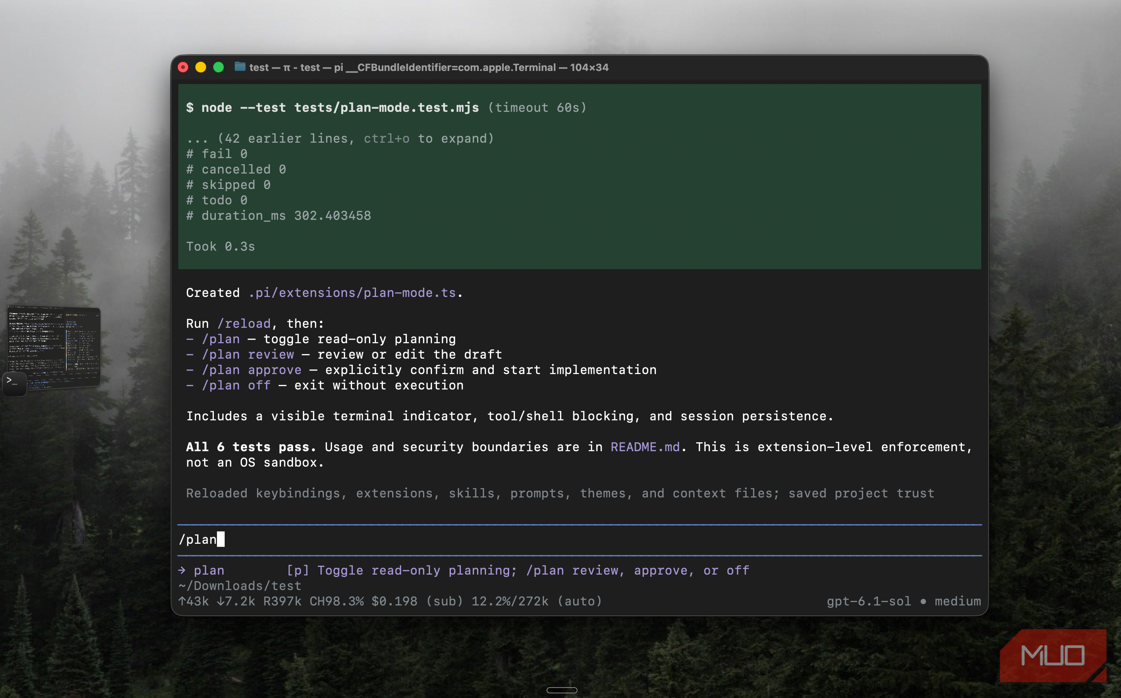The image size is (1121, 698).
Task: Click the 'medium' thinking level in status line
Action: (x=958, y=601)
